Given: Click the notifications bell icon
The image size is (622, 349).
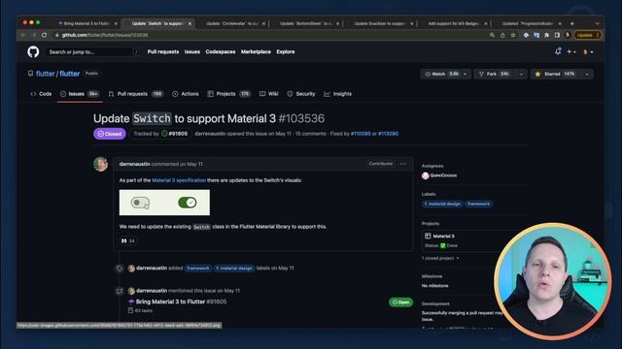Looking at the screenshot, I should click(x=558, y=51).
